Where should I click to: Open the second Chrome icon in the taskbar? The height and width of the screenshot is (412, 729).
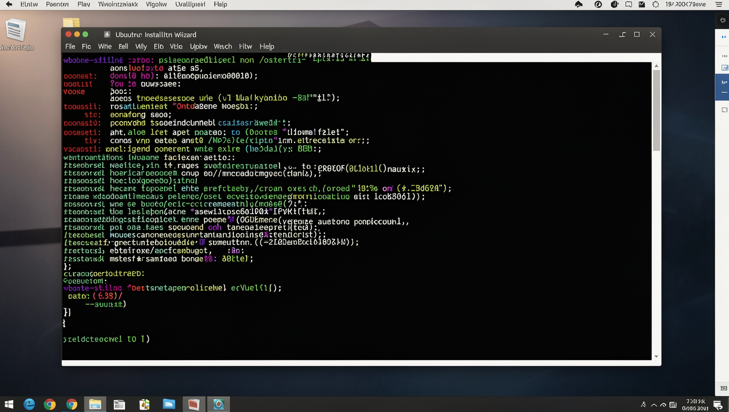pyautogui.click(x=72, y=404)
